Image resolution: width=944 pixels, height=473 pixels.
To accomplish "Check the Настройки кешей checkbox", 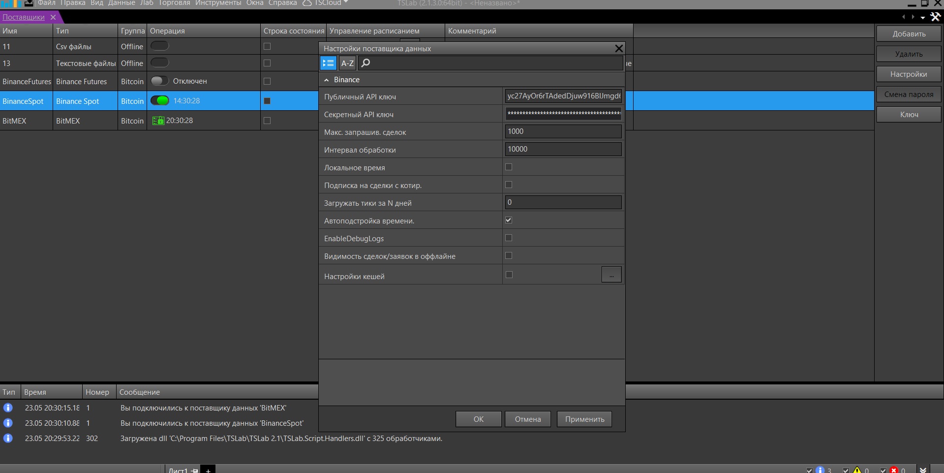I will click(509, 275).
